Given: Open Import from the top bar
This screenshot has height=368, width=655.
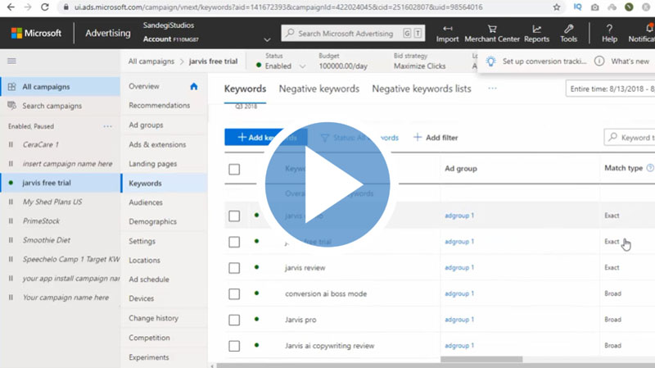Looking at the screenshot, I should coord(447,34).
